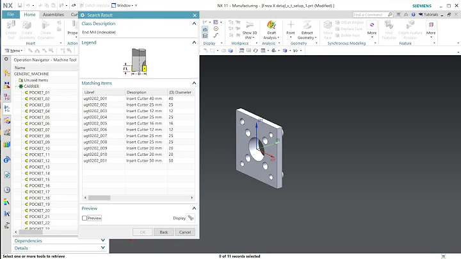
Task: Click the Description column header
Action: click(x=146, y=92)
